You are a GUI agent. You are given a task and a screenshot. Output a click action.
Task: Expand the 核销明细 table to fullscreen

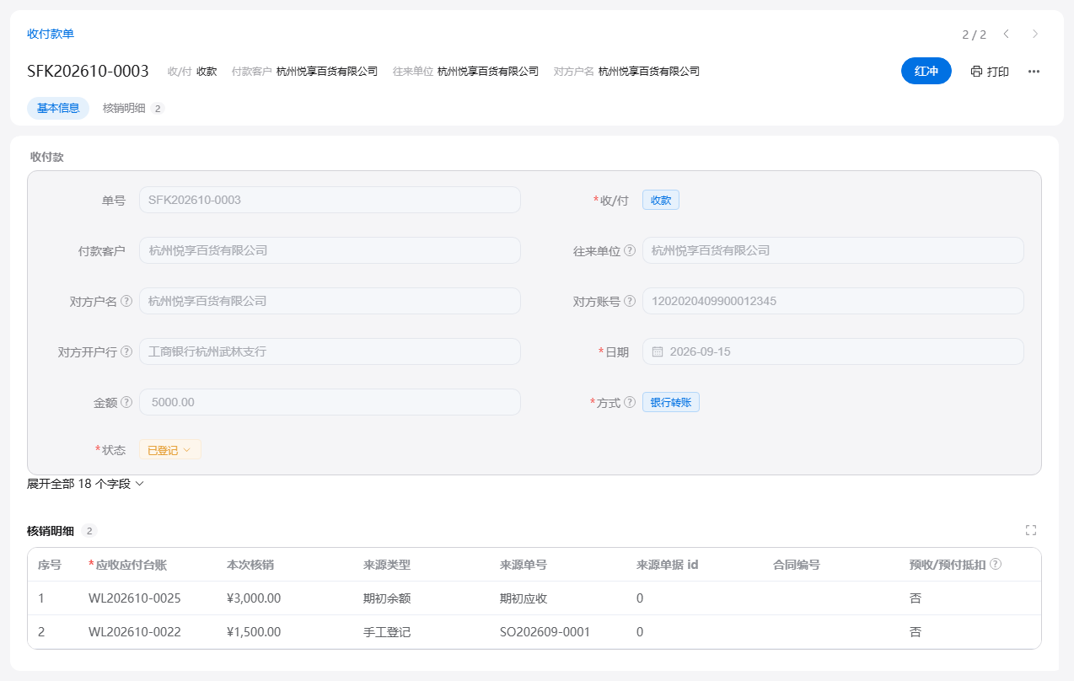(x=1030, y=530)
